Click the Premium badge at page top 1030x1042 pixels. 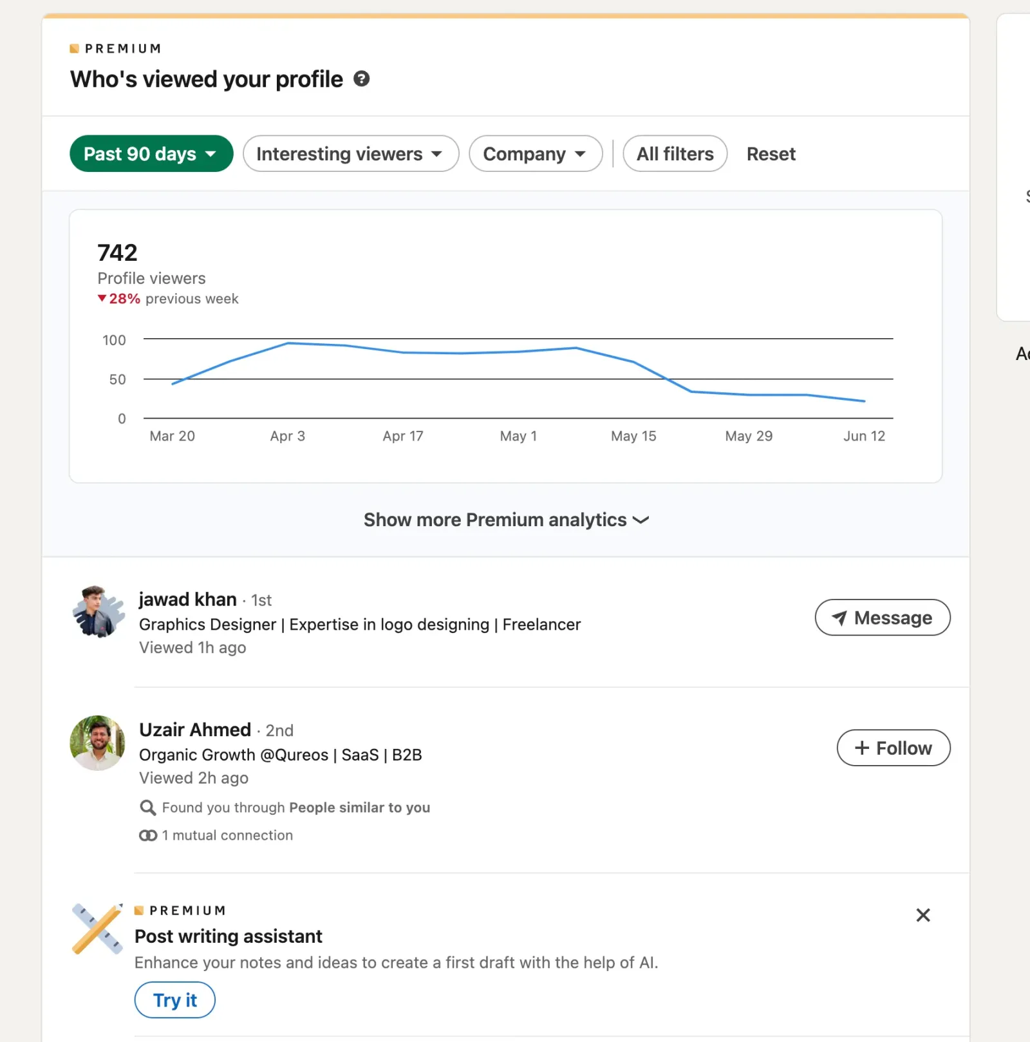[x=116, y=48]
